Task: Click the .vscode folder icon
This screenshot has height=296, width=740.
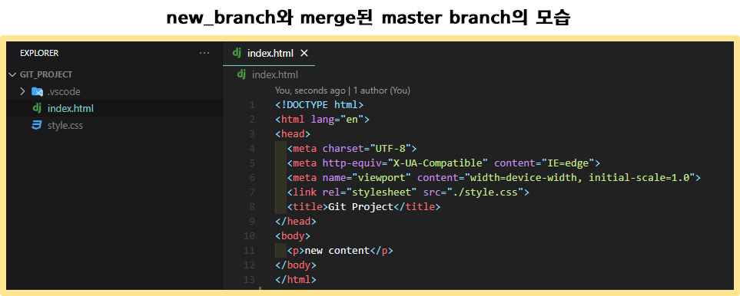Action: point(37,91)
